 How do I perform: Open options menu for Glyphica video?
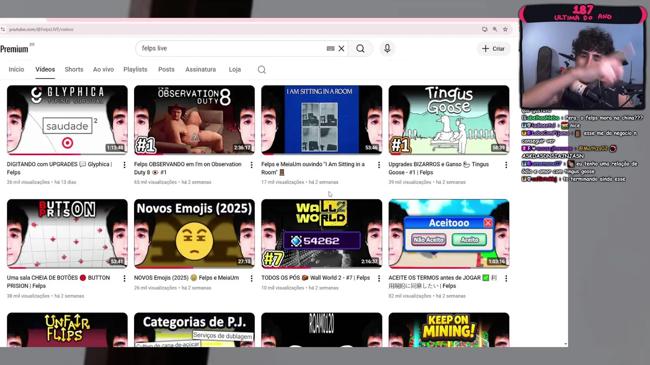(x=124, y=165)
